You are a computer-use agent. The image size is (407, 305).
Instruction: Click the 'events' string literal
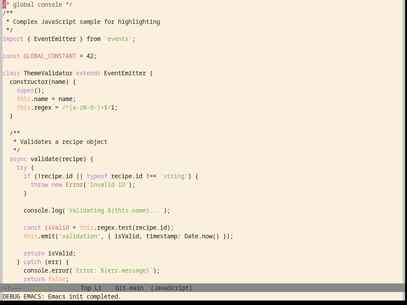coord(118,39)
